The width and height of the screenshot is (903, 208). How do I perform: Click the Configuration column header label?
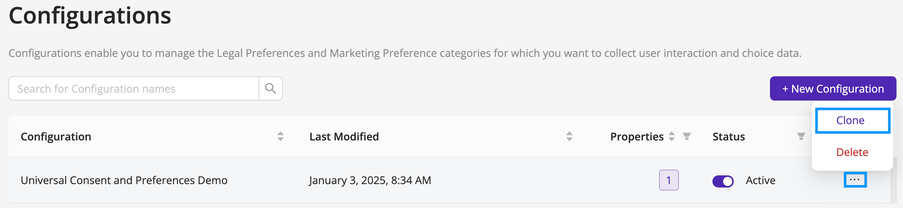[56, 137]
